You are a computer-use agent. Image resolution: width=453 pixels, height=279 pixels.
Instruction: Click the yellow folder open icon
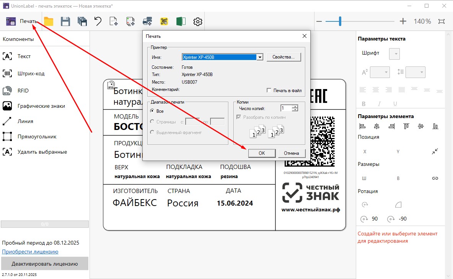48,21
